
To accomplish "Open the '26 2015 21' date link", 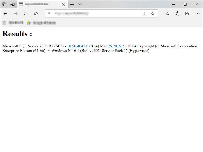I will click(x=117, y=46).
